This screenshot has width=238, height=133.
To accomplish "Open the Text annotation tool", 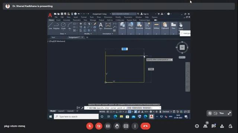I will coord(101,25).
